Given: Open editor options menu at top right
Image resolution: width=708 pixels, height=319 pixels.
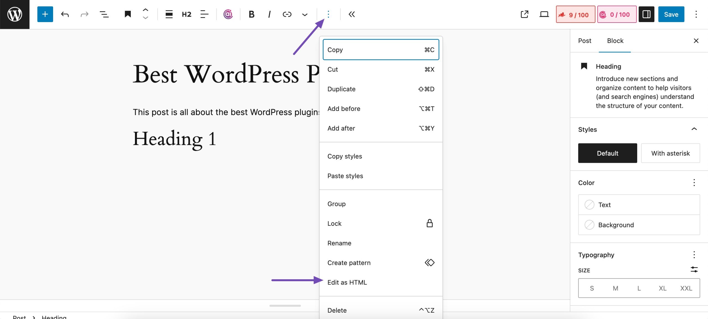Looking at the screenshot, I should pyautogui.click(x=696, y=14).
